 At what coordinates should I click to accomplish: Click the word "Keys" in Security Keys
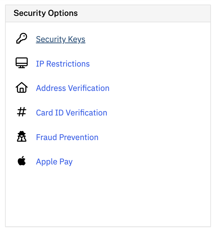[x=77, y=39]
